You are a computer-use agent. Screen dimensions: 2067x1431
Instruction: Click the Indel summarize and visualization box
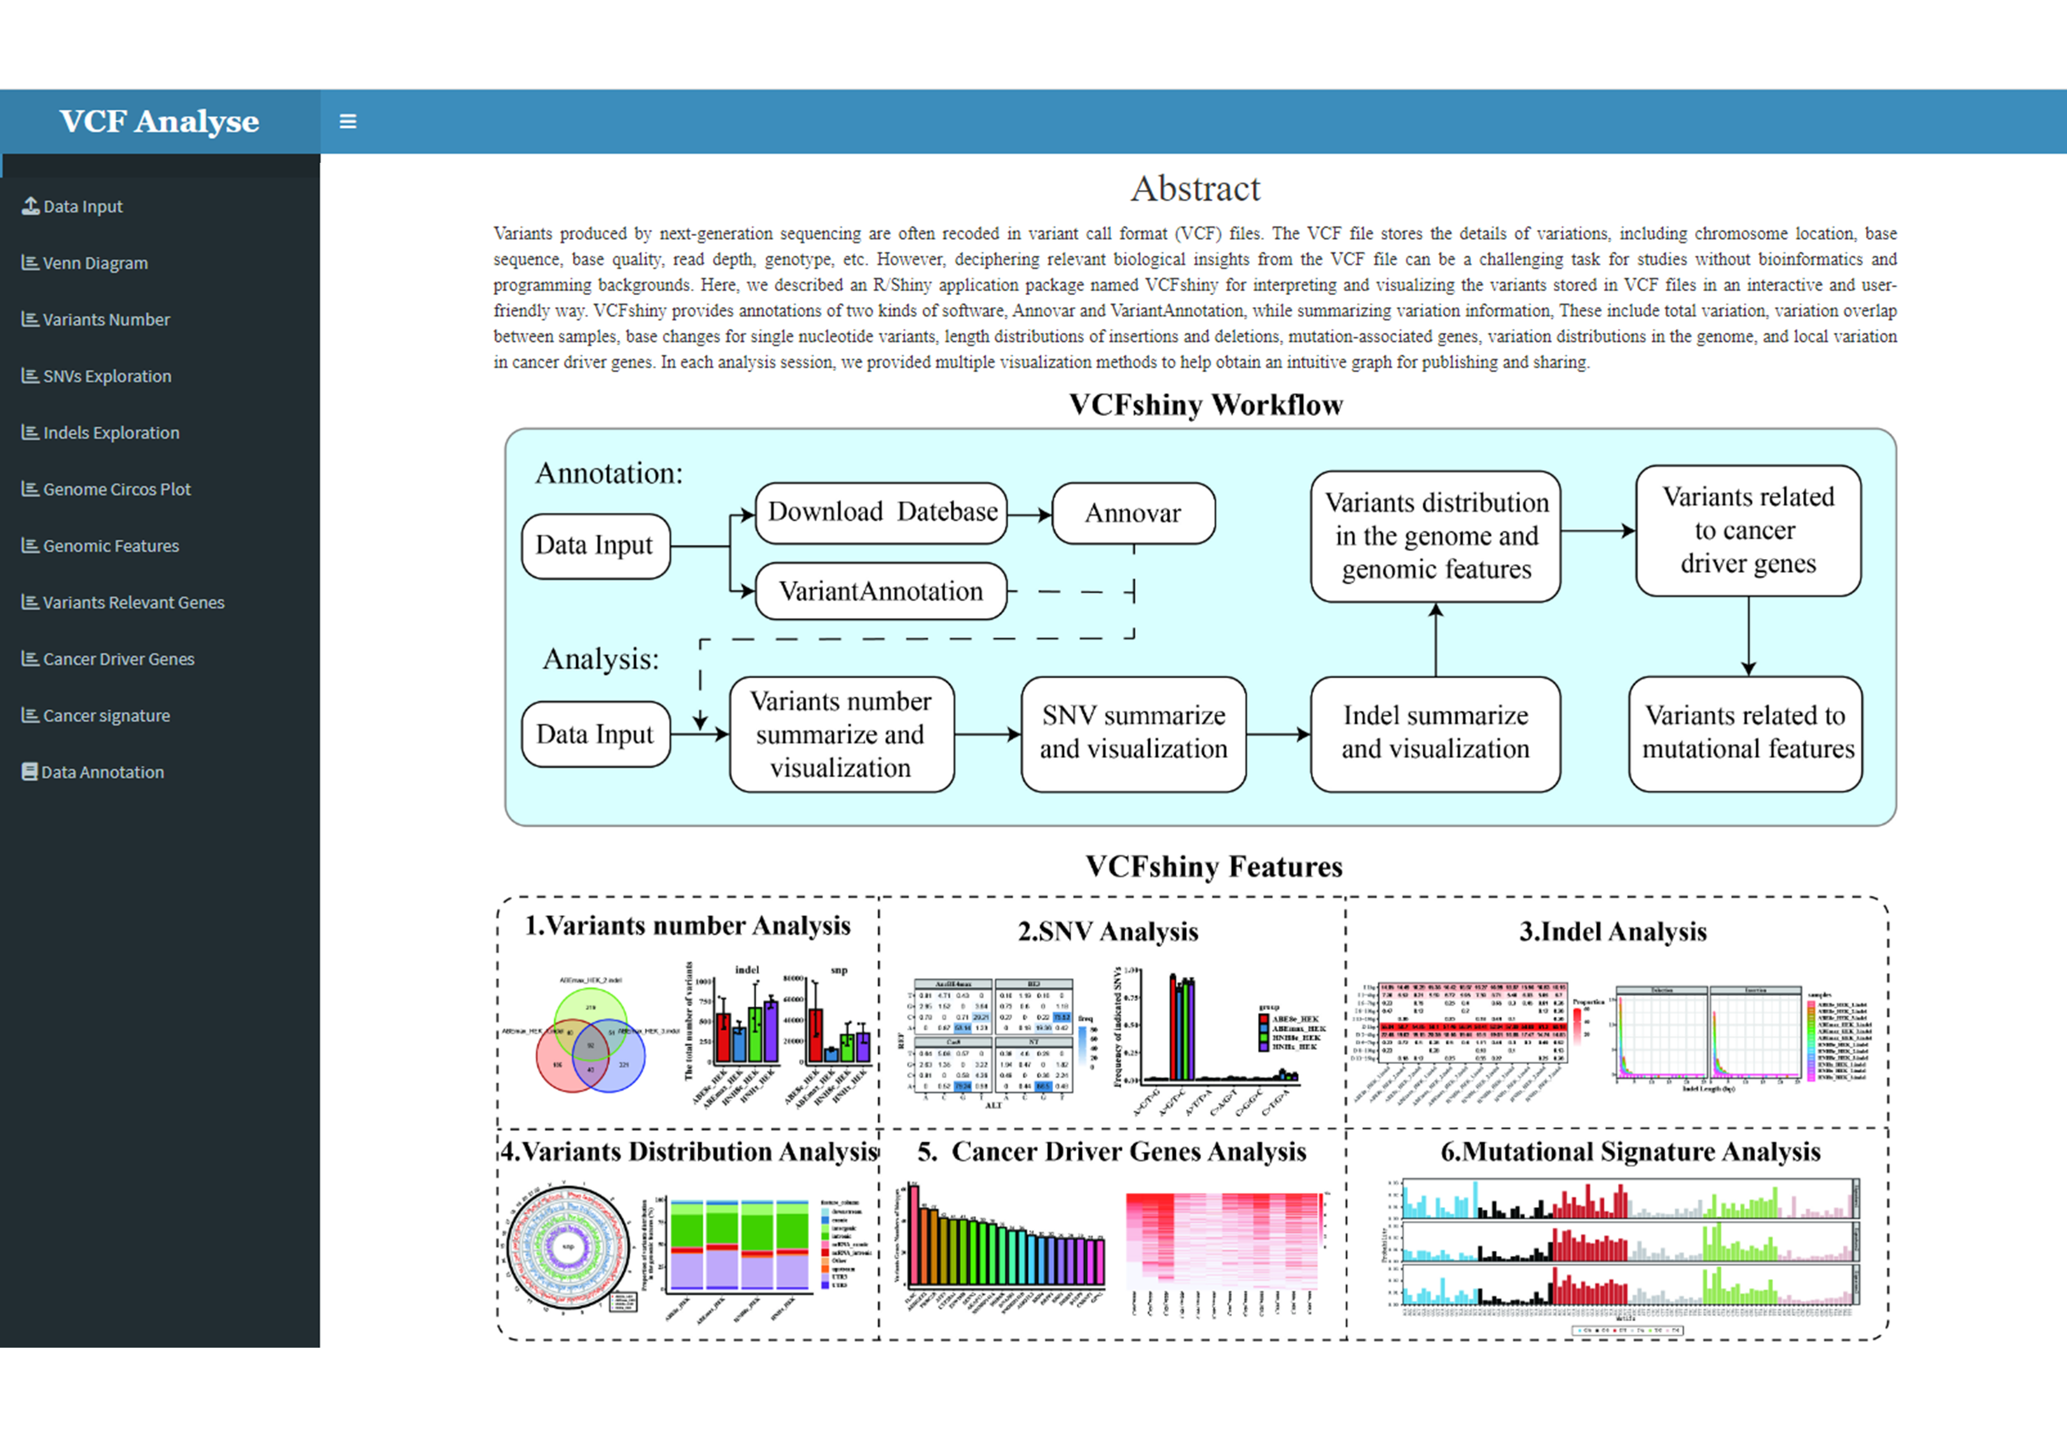[x=1435, y=733]
